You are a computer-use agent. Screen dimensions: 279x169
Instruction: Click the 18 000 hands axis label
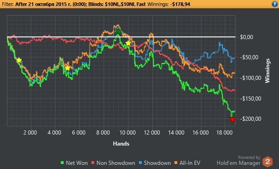pyautogui.click(x=224, y=133)
